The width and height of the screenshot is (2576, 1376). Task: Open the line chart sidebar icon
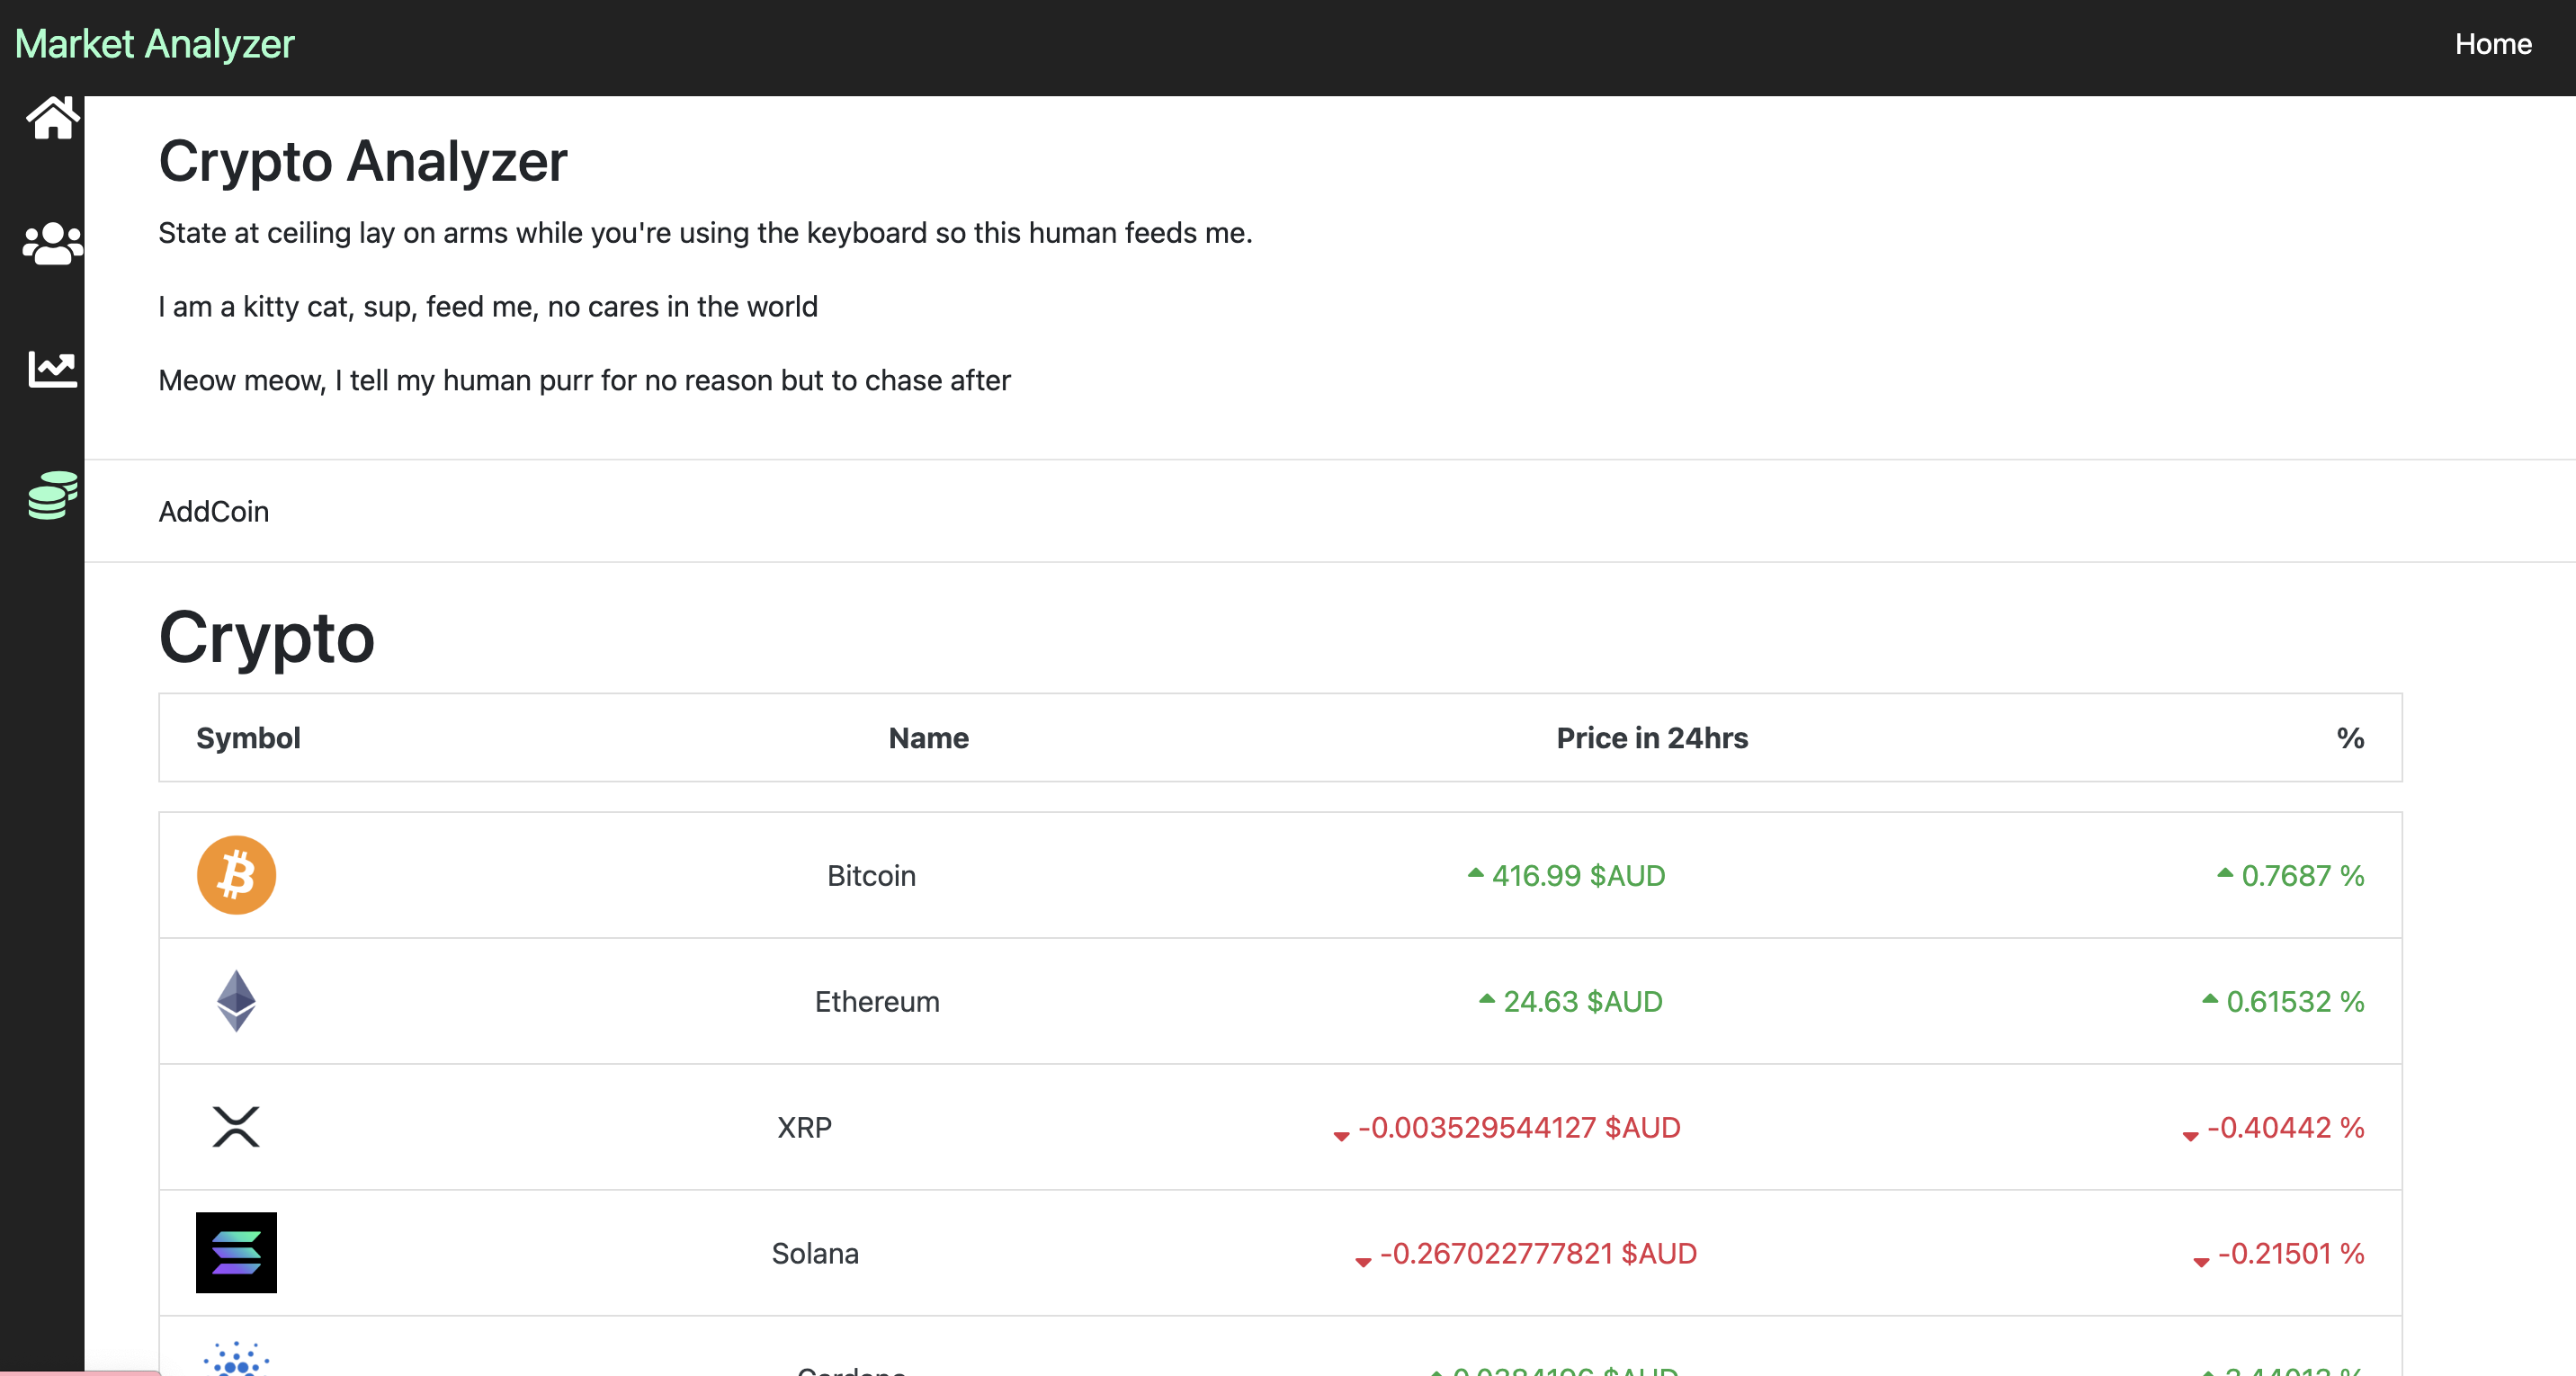coord(52,369)
